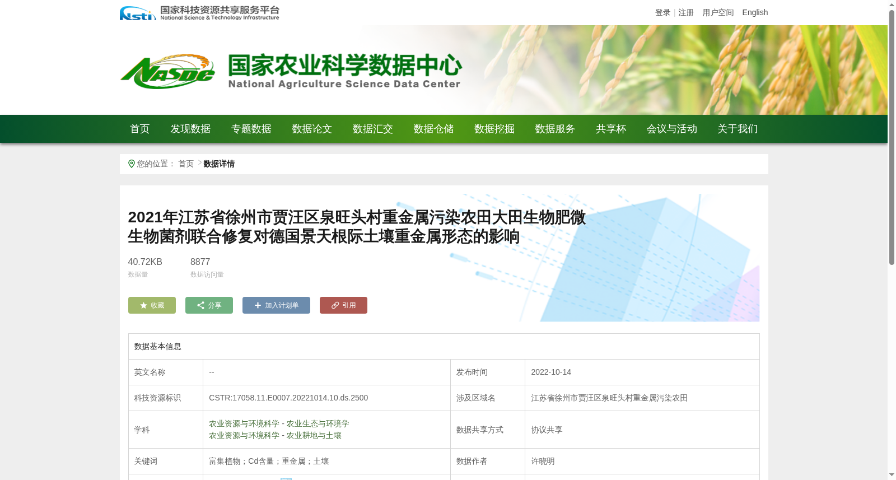
Task: Click 数据详情 breadcrumb text
Action: coord(219,164)
